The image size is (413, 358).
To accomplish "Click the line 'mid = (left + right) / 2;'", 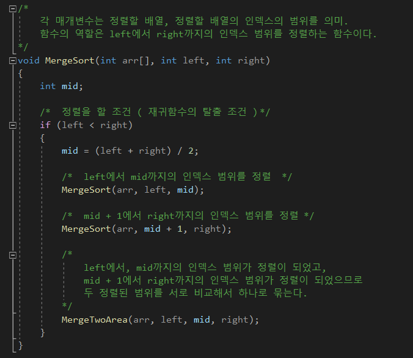I will 130,151.
